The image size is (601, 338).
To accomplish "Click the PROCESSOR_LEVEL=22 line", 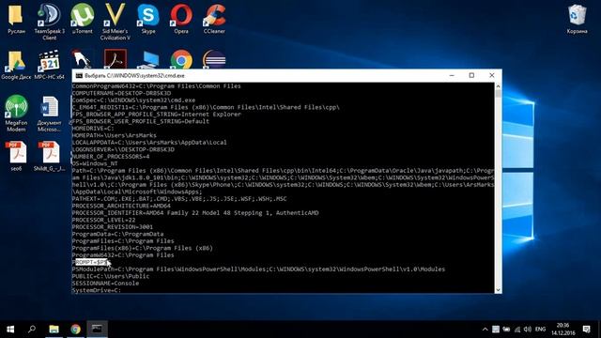I will click(103, 220).
